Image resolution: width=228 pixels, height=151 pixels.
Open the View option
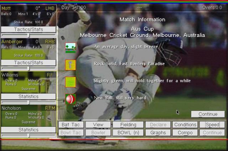[98, 125]
